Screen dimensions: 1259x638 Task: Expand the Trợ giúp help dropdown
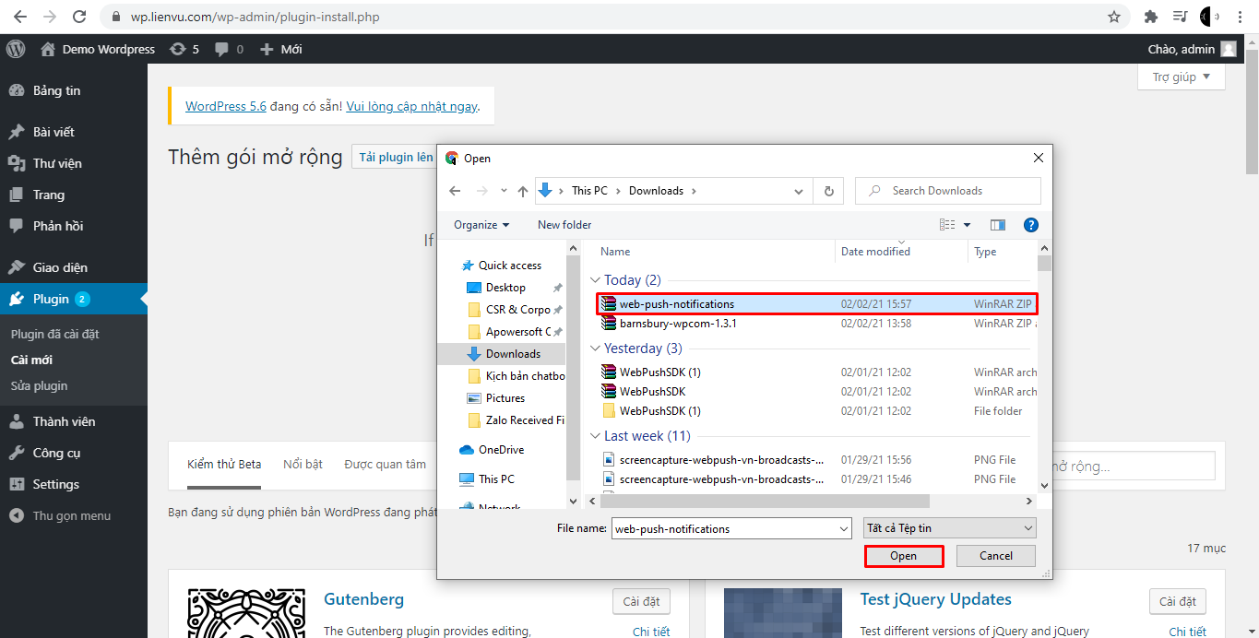click(1182, 77)
